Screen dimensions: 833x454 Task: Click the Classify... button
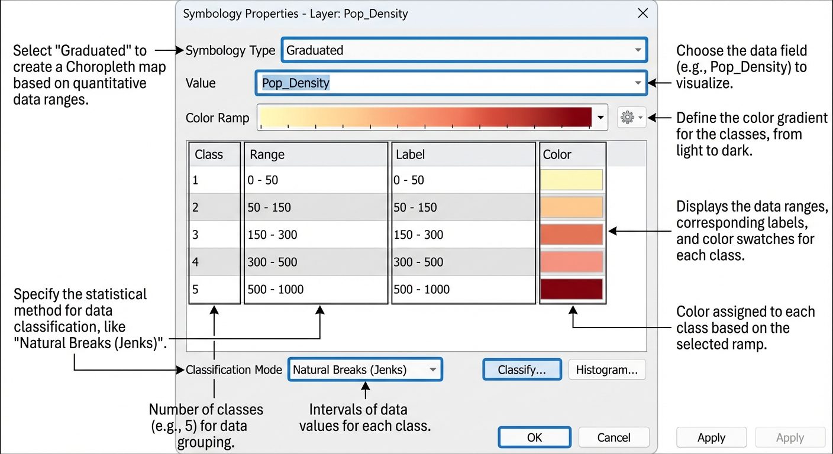[521, 369]
